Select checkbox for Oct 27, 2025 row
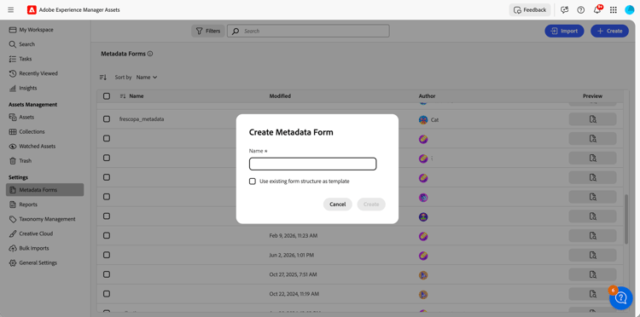The image size is (640, 317). (107, 274)
